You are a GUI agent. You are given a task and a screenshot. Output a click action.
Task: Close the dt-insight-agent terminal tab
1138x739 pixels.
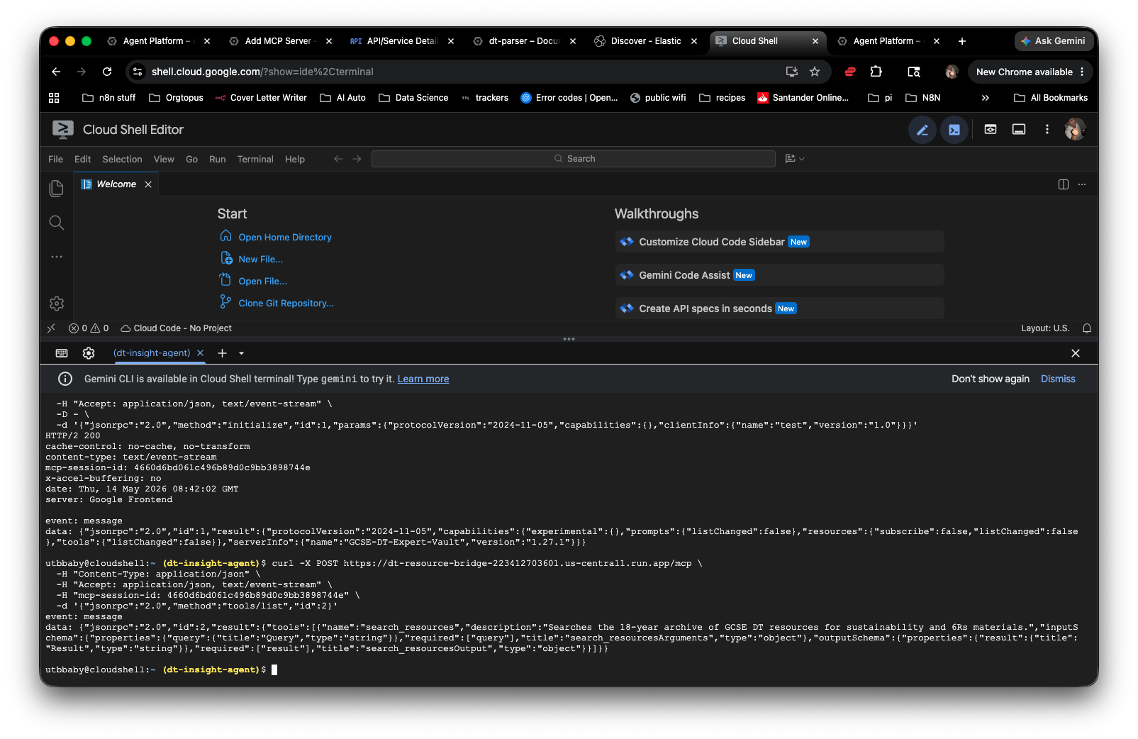click(x=201, y=353)
